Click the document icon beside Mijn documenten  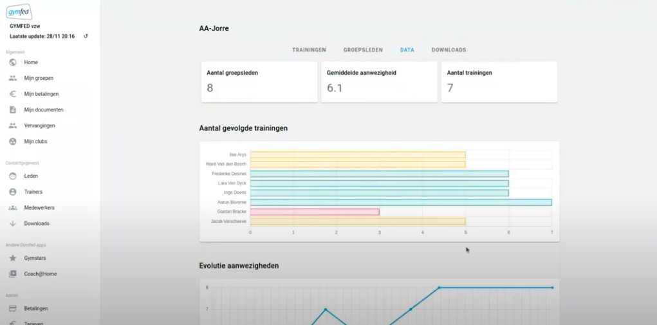tap(13, 110)
